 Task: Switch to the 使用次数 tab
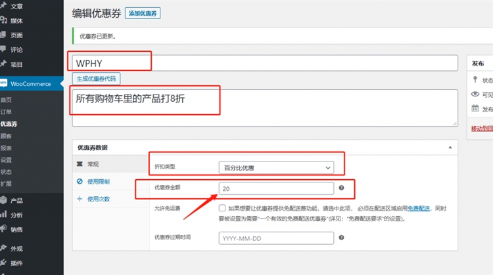pos(110,199)
